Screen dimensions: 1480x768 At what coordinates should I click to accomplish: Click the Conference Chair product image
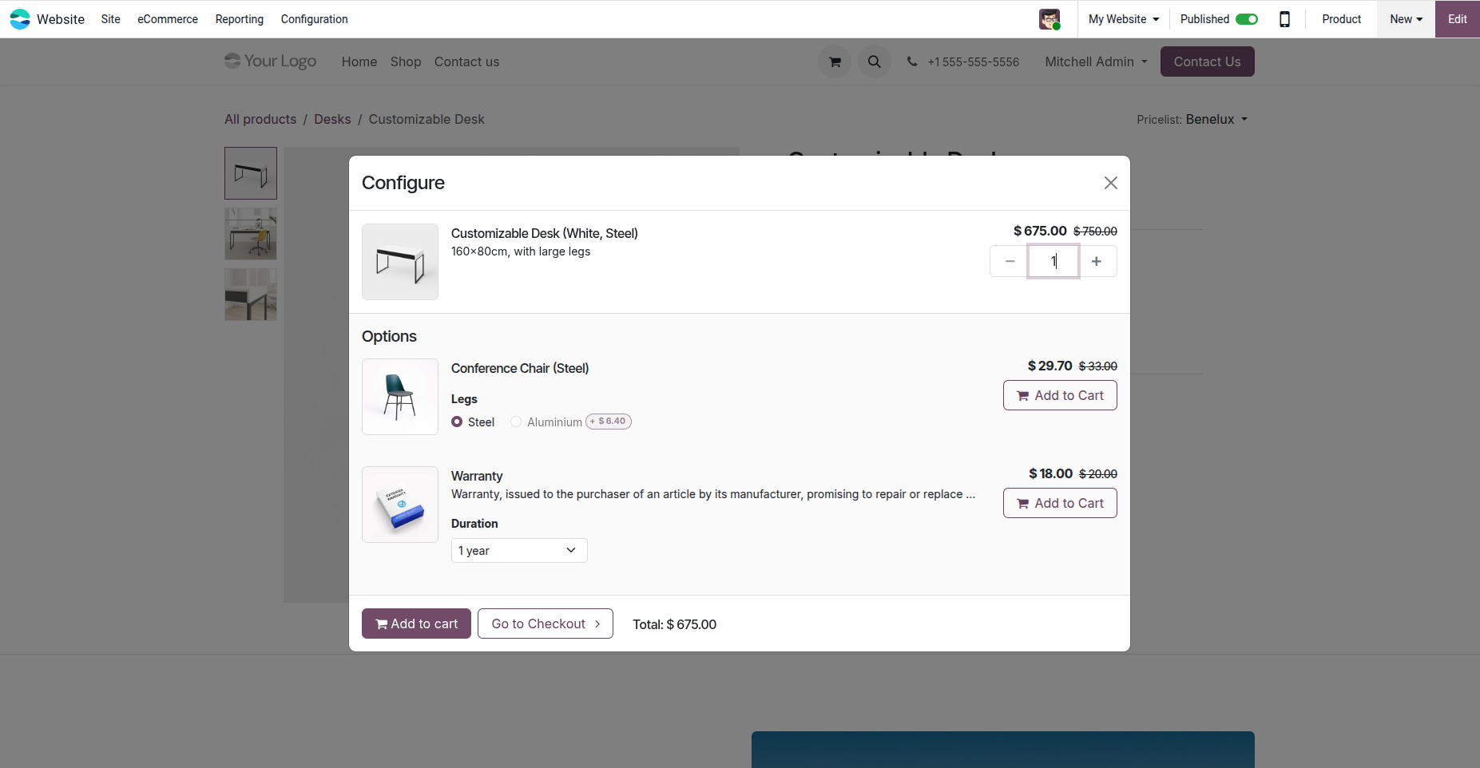pyautogui.click(x=400, y=397)
